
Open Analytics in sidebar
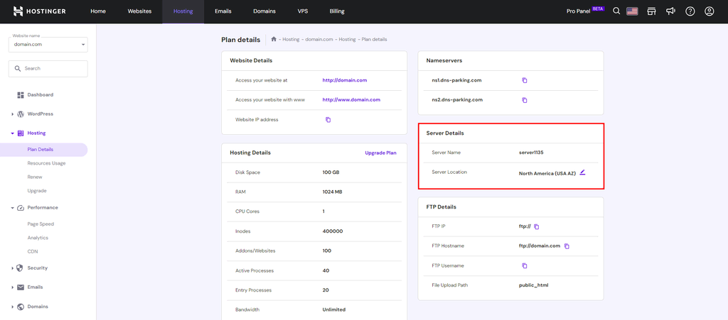pyautogui.click(x=38, y=238)
